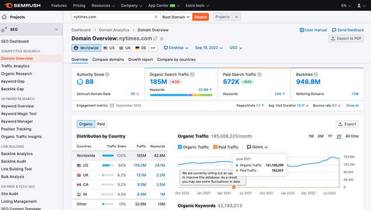This screenshot has height=210, width=371.
Task: Open Traffic Analytics in sidebar
Action: pos(15,66)
